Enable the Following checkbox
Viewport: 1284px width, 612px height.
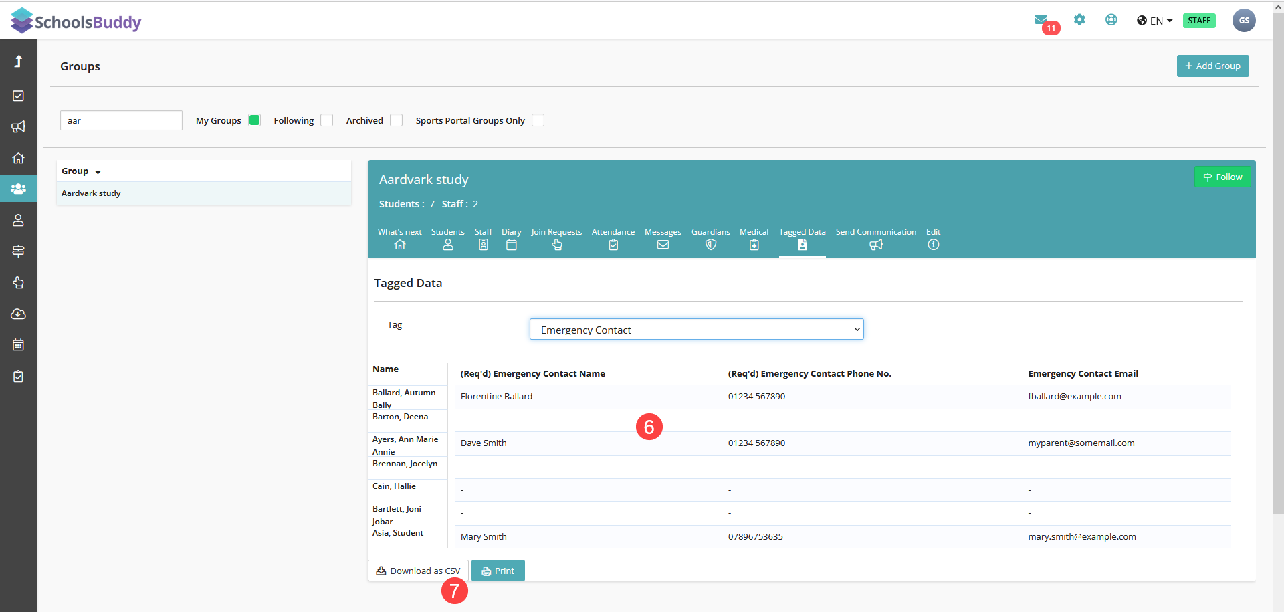(326, 120)
